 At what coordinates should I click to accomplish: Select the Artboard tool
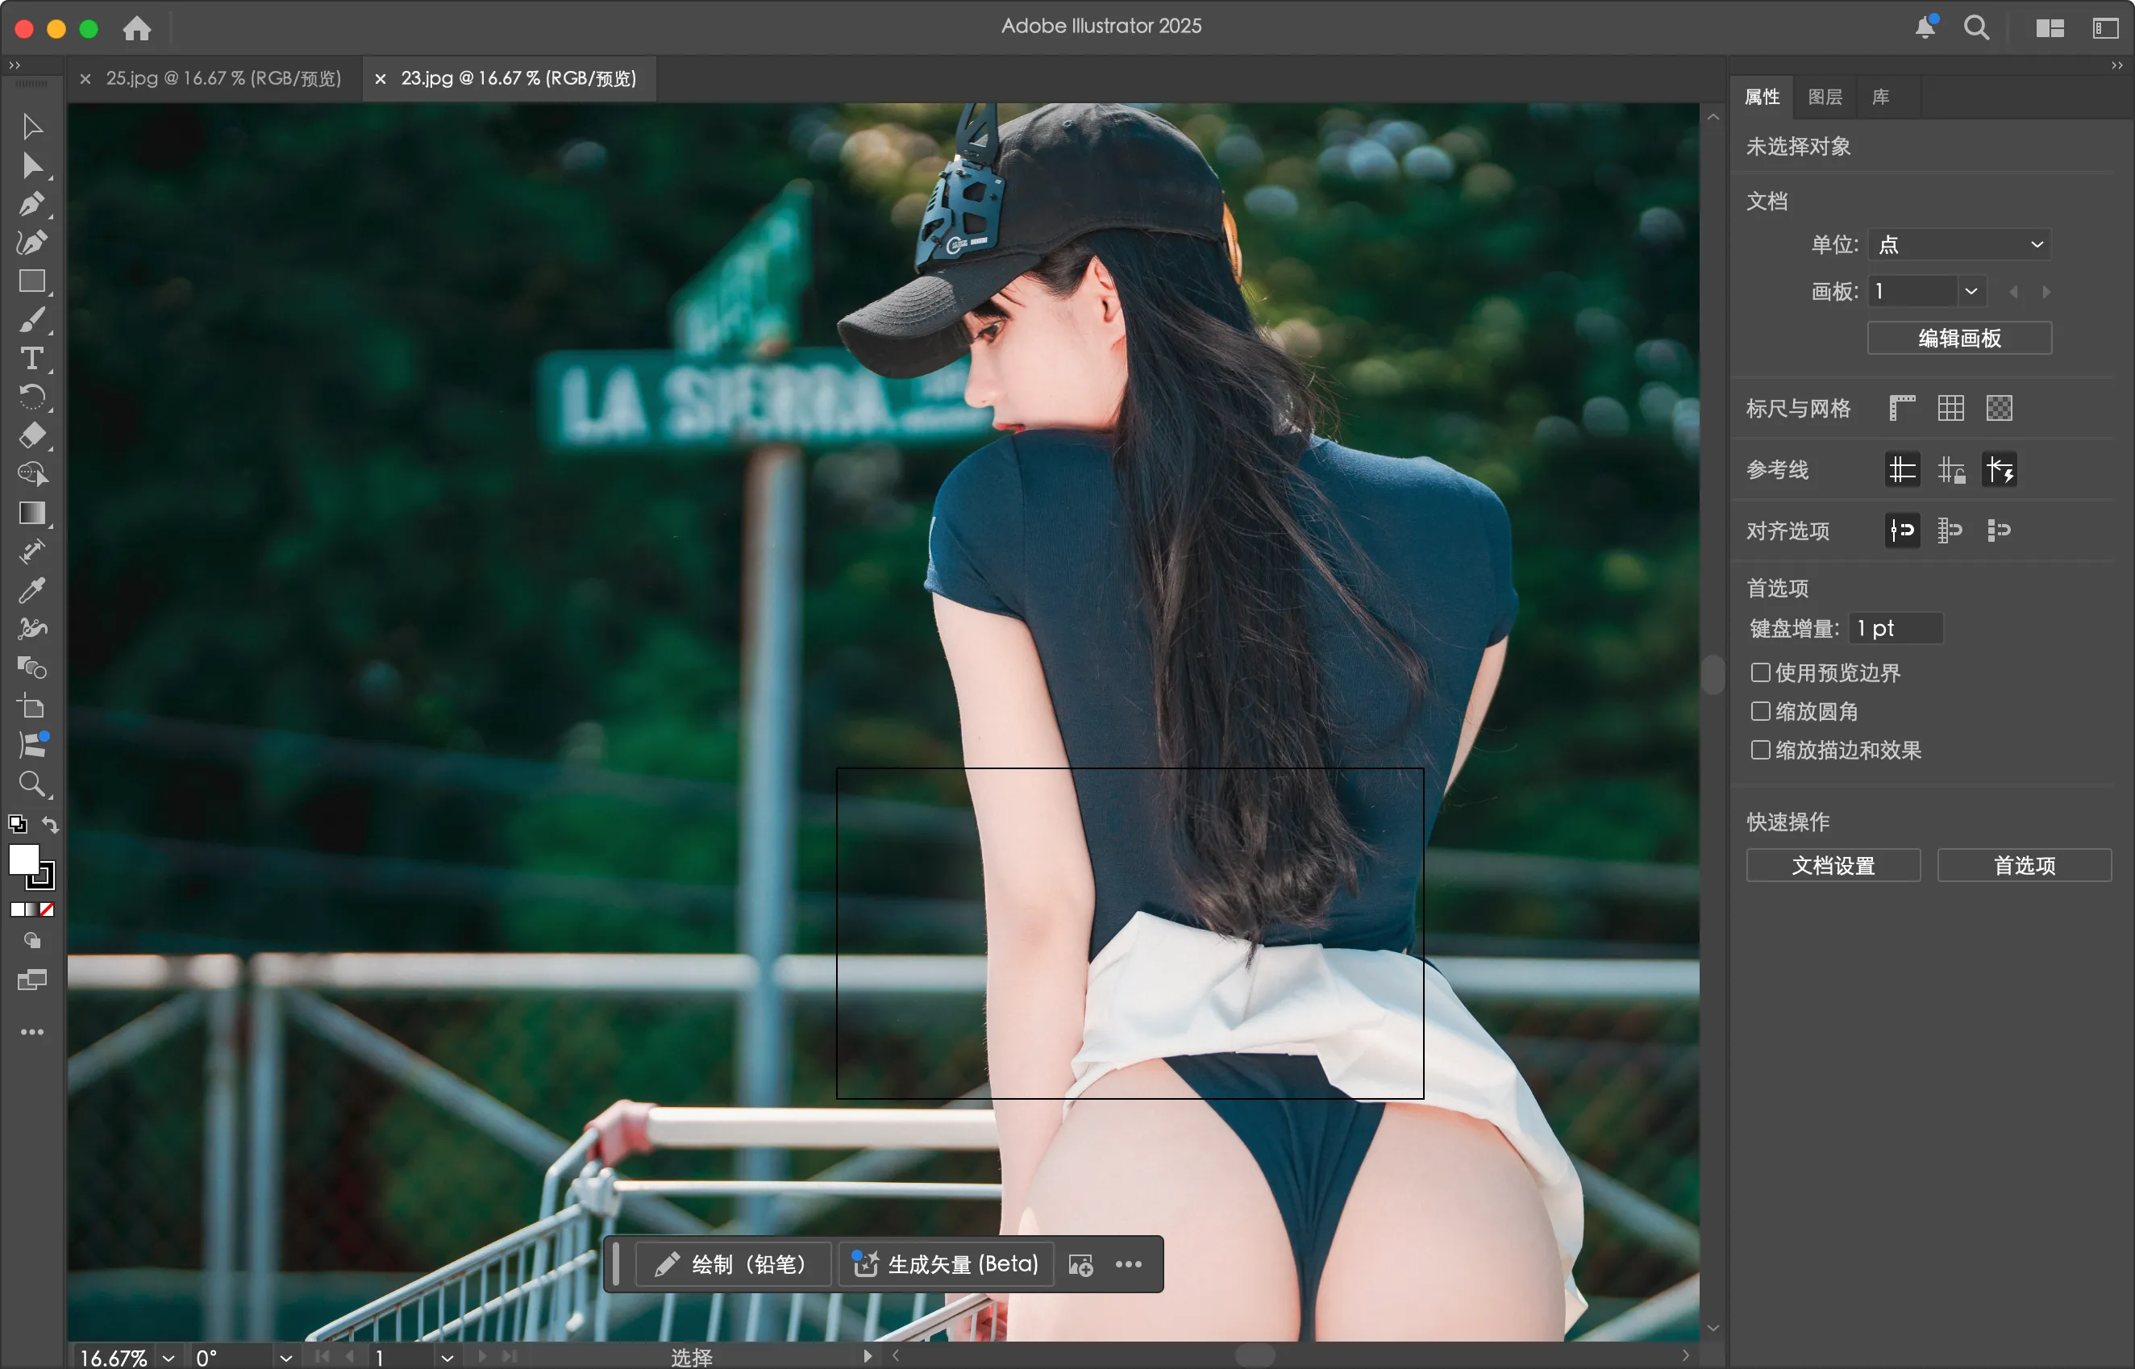pos(32,707)
